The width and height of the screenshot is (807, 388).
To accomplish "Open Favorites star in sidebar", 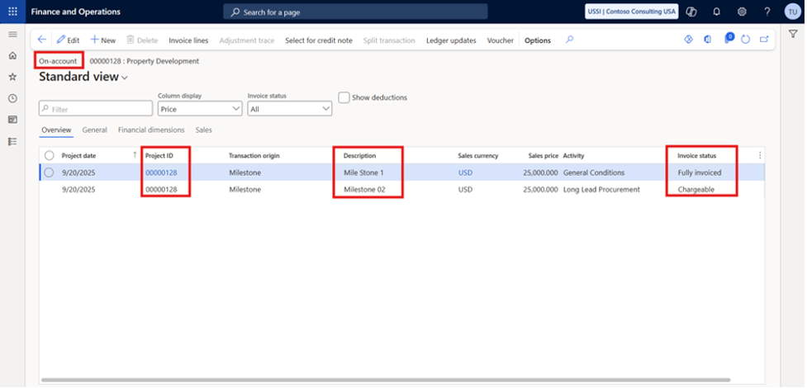I will click(13, 77).
